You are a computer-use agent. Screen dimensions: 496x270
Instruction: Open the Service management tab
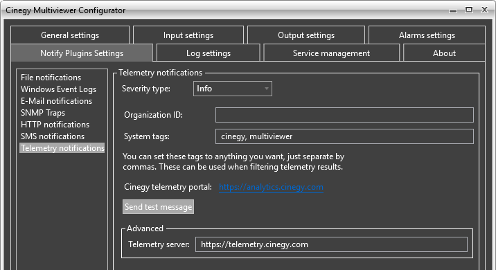(331, 53)
